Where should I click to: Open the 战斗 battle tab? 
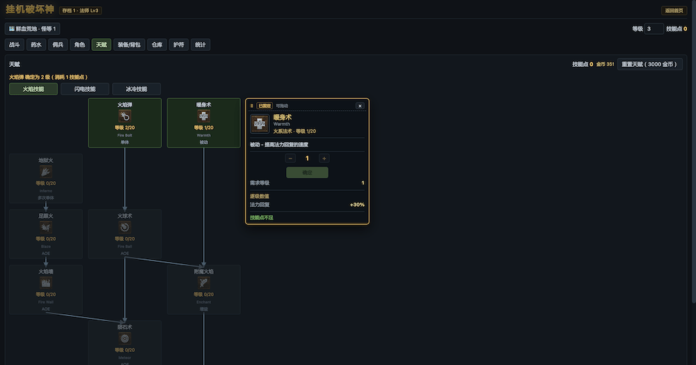coord(15,45)
